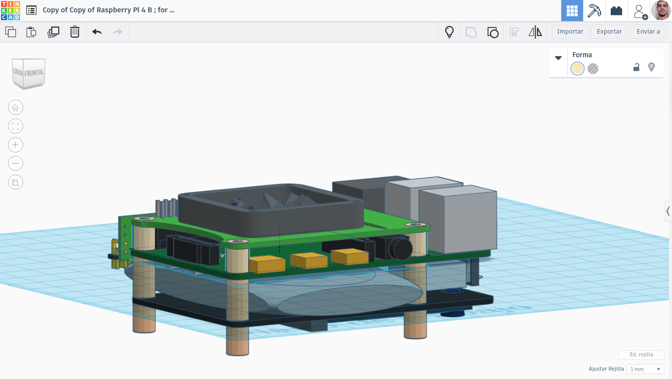The height and width of the screenshot is (379, 672).
Task: Activate the Mirror tool
Action: tap(535, 33)
